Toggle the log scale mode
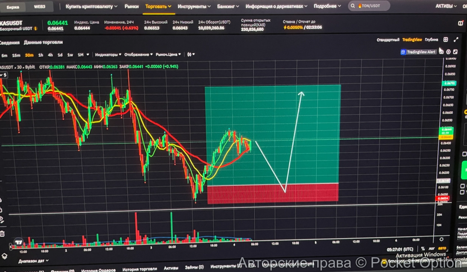The height and width of the screenshot is (272, 467). tap(431, 249)
